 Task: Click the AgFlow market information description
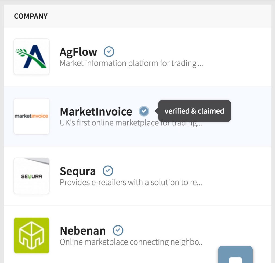point(131,64)
